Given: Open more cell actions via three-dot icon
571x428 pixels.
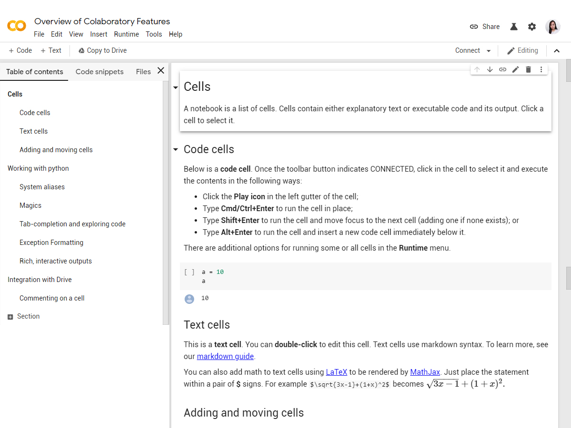Looking at the screenshot, I should tap(541, 69).
